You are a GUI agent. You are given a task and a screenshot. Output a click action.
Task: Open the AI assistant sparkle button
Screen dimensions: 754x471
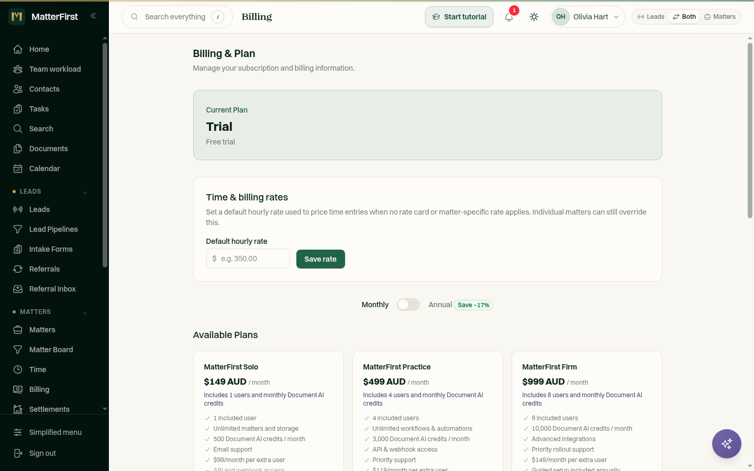pos(727,444)
